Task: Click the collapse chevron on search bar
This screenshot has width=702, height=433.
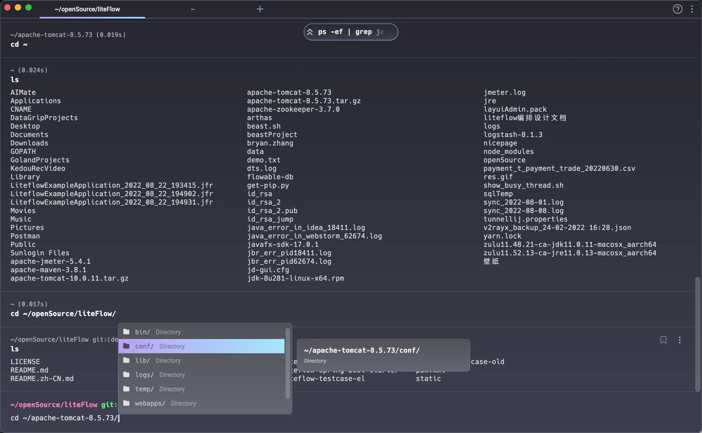Action: click(310, 32)
